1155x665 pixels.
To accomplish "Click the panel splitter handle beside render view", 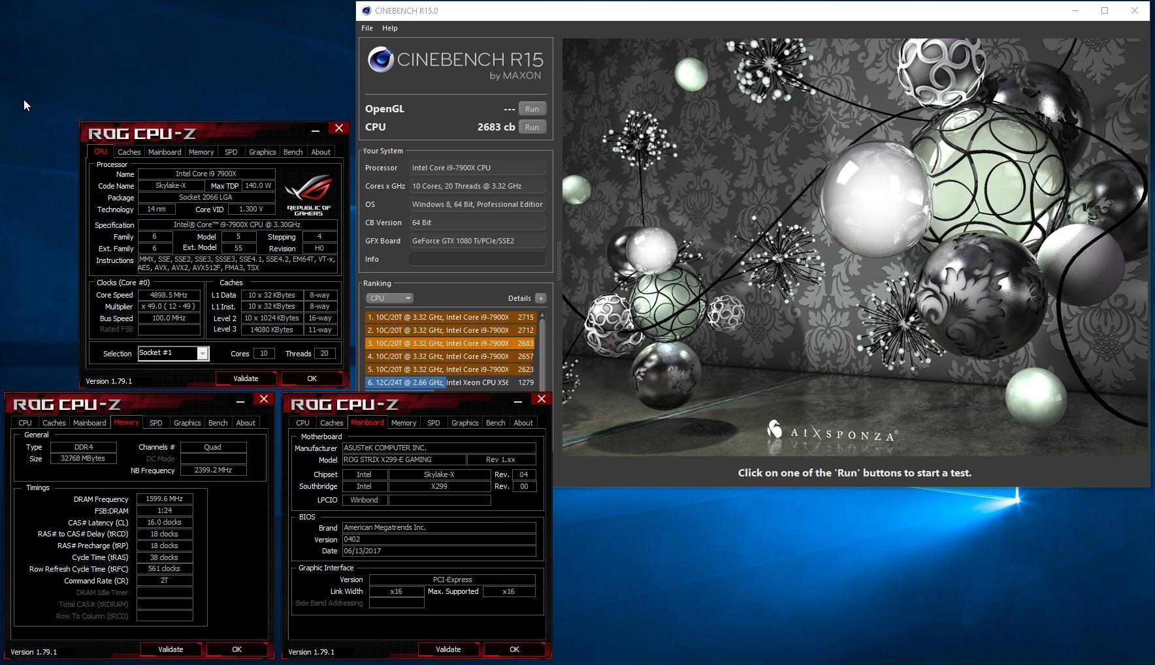I will coord(558,261).
